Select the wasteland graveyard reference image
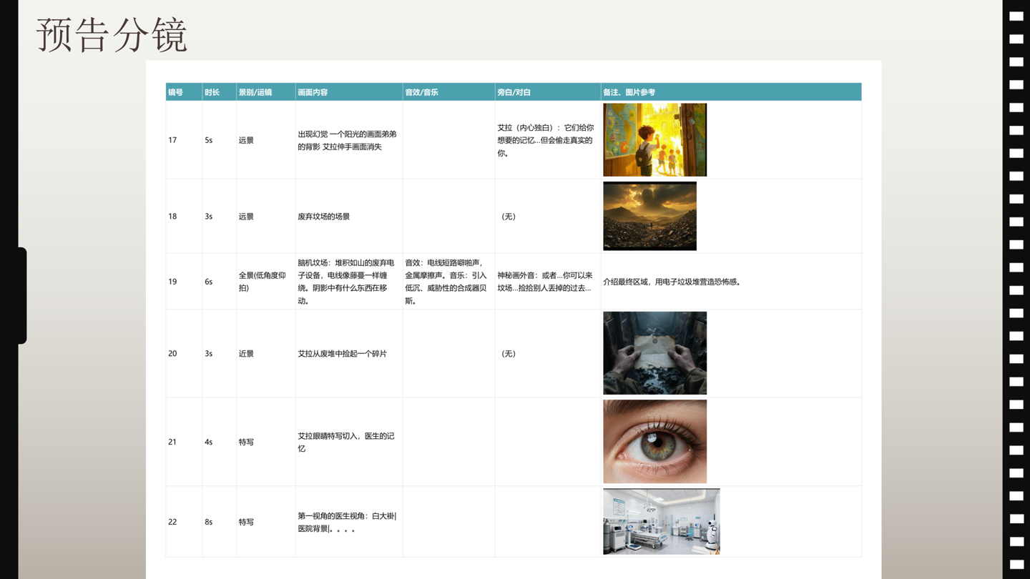 tap(649, 216)
